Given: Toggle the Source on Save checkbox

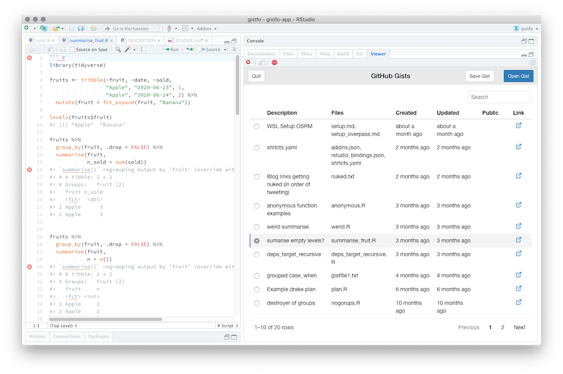Looking at the screenshot, I should (72, 49).
